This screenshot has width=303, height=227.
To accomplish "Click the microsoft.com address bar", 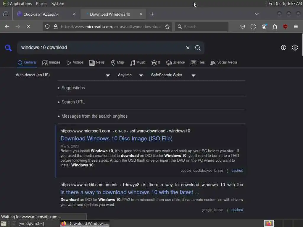I will [x=111, y=27].
